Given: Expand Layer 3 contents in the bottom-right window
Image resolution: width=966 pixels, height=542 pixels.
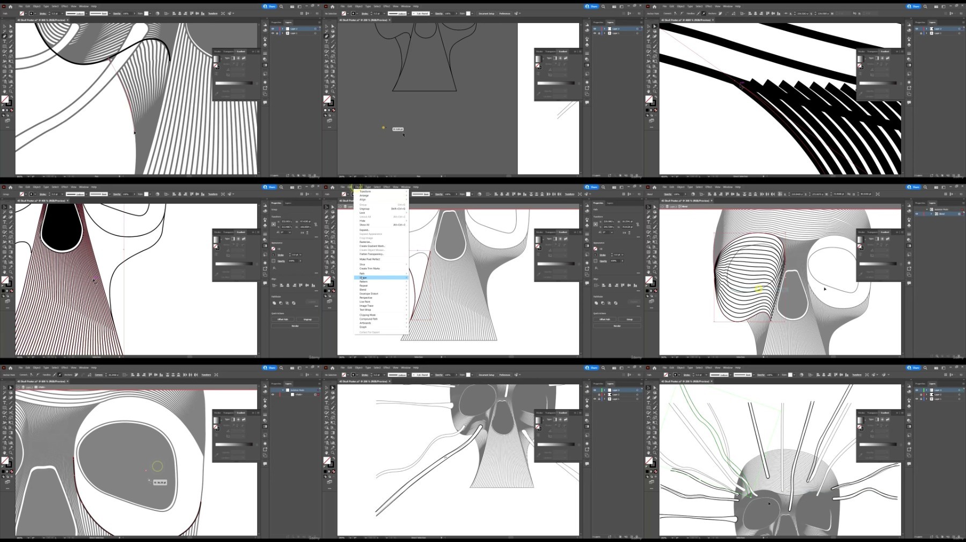Looking at the screenshot, I should pyautogui.click(x=926, y=390).
